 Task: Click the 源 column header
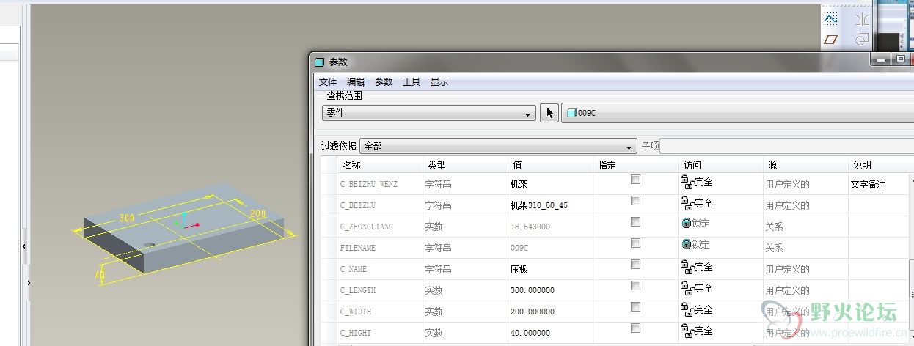[x=805, y=166]
